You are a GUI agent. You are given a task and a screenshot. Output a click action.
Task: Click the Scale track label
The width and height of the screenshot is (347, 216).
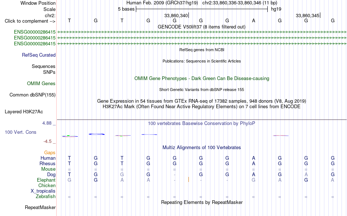pyautogui.click(x=50, y=9)
